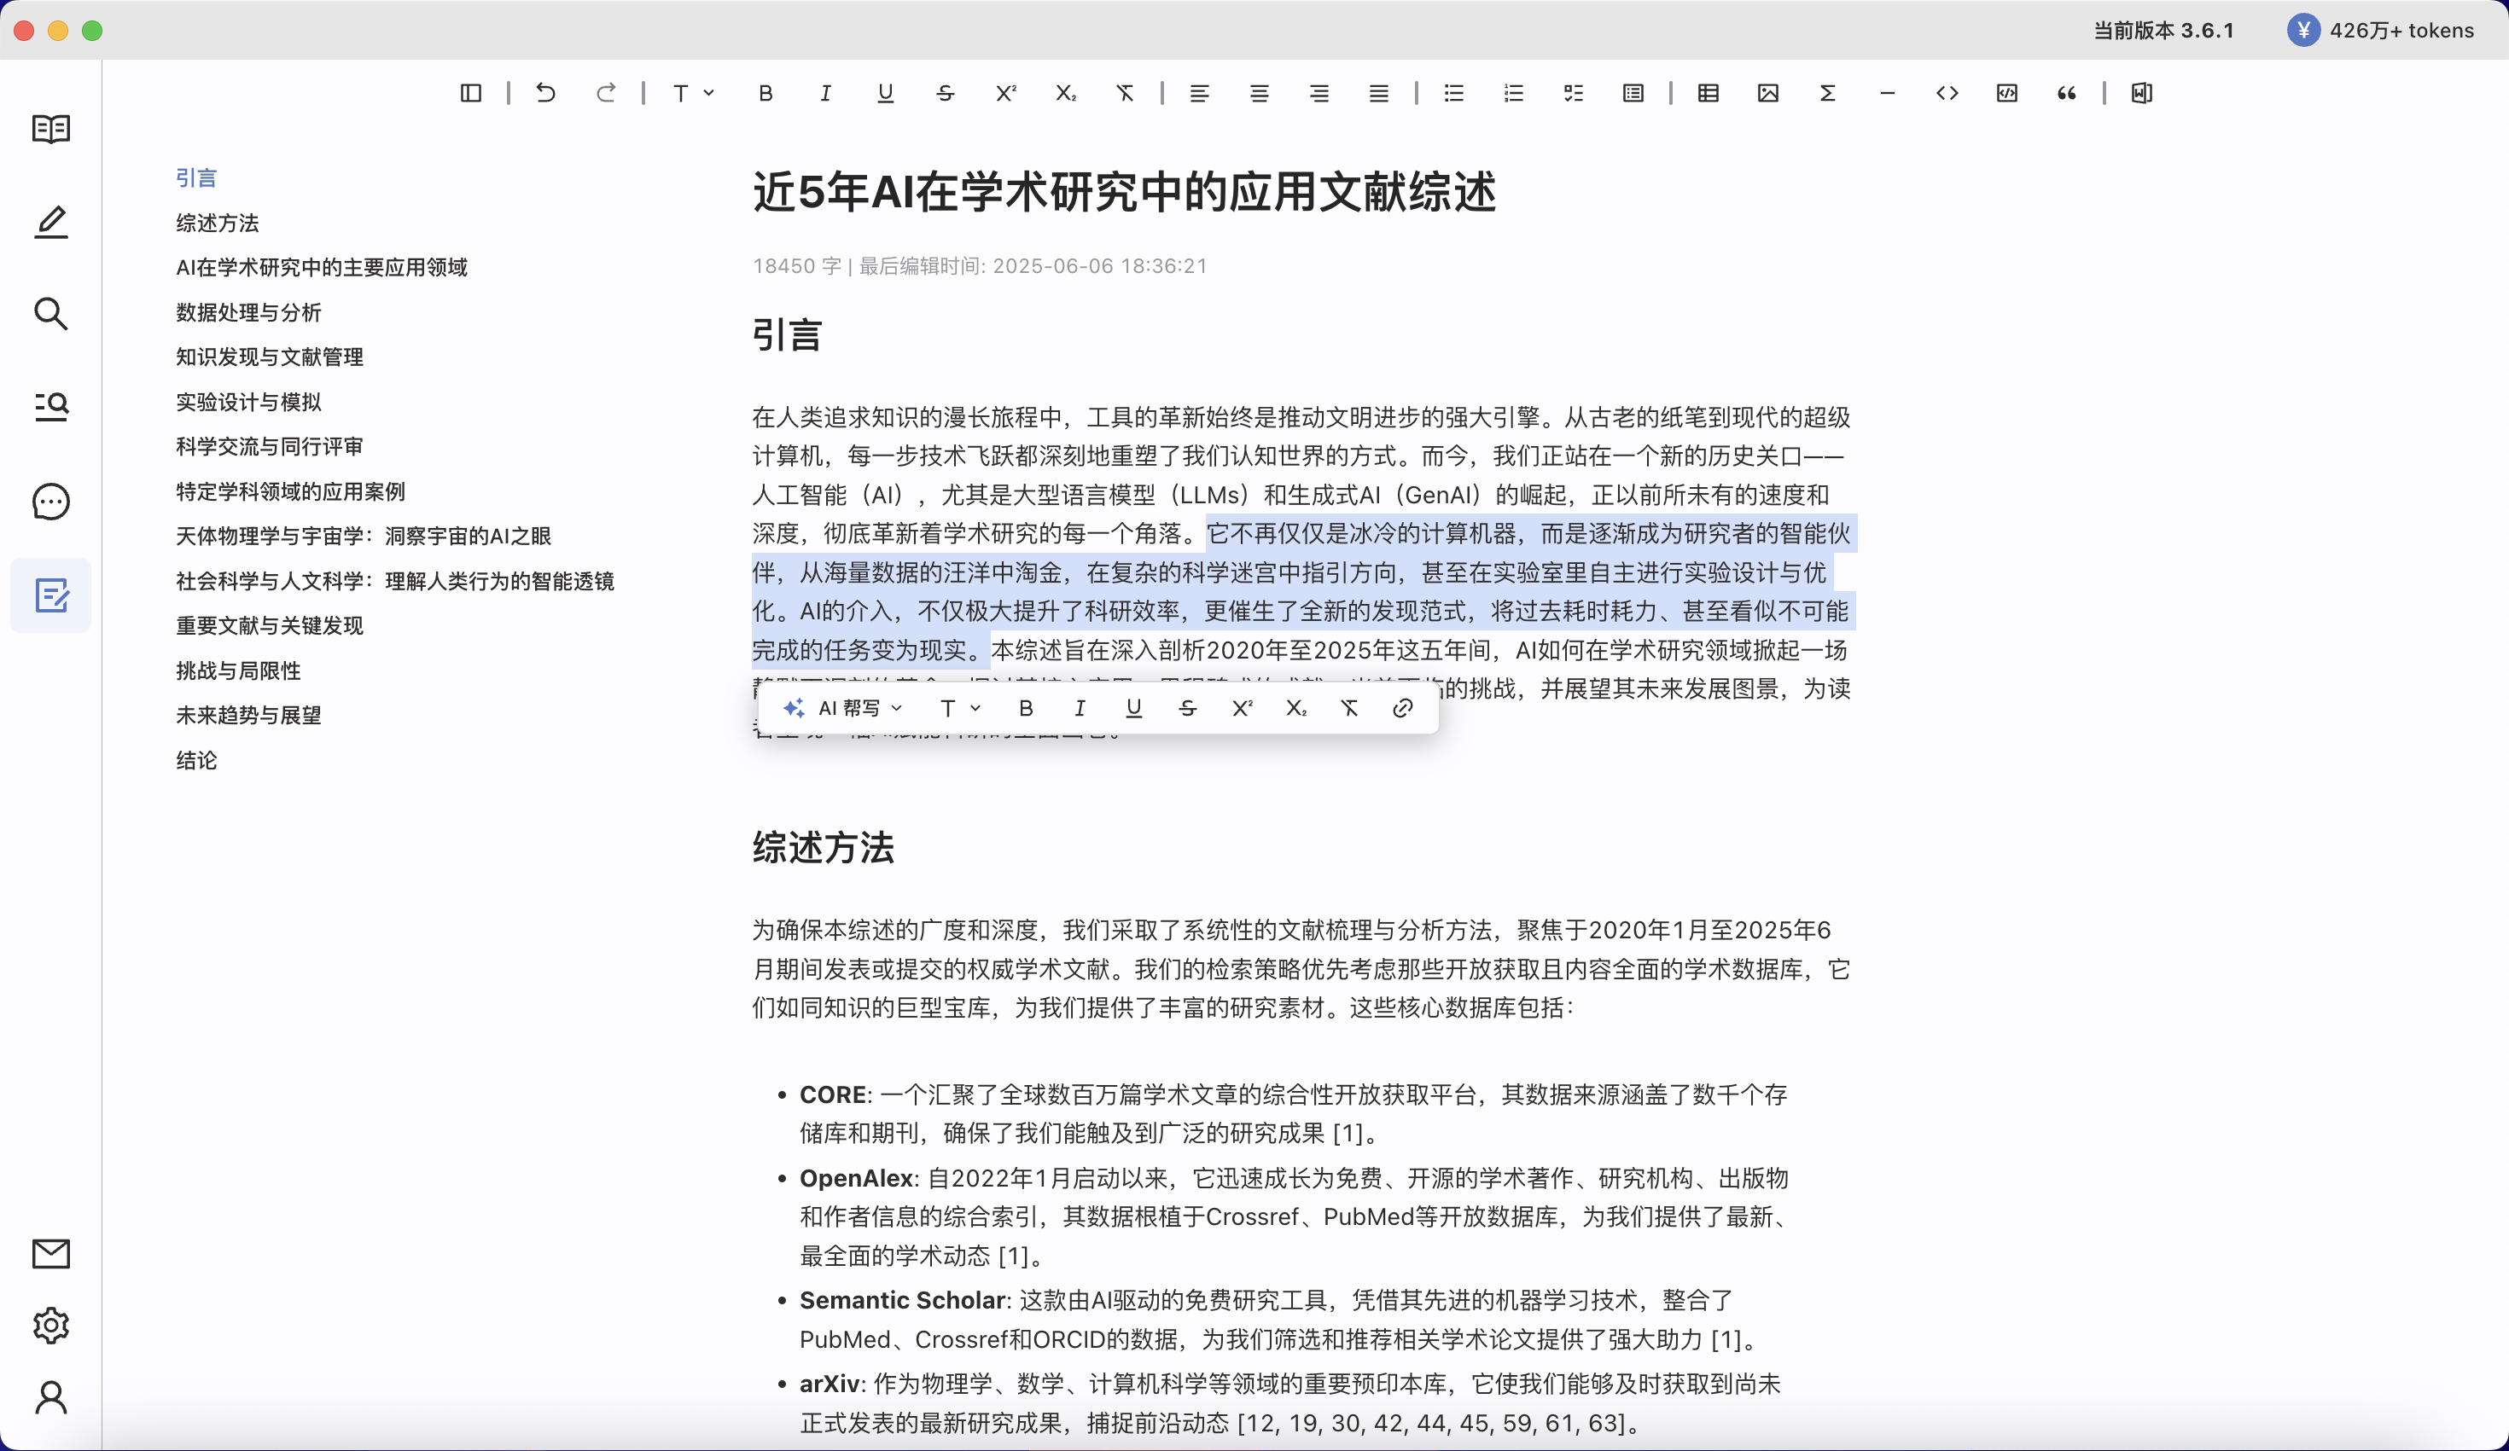Viewport: 2509px width, 1451px height.
Task: Open 特定学科领域的应用案例 outline entry
Action: [291, 490]
